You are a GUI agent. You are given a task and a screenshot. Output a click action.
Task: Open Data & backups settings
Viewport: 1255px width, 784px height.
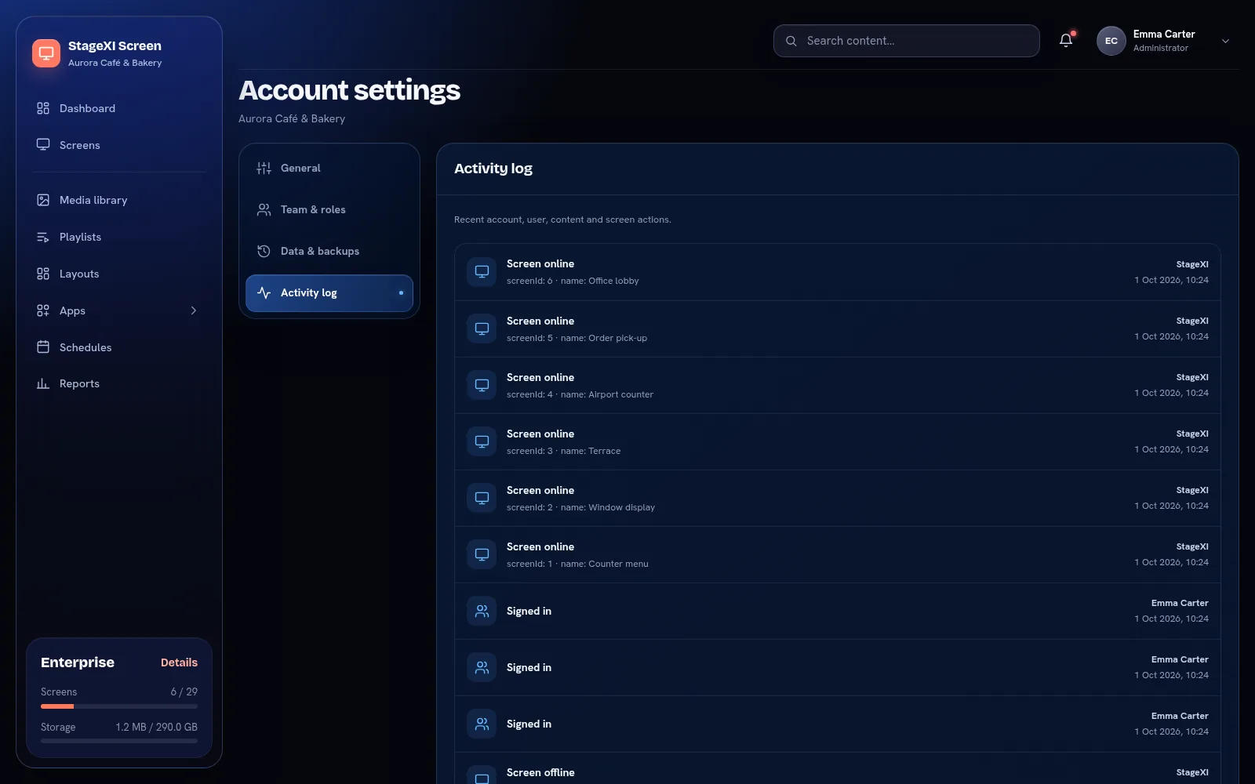click(329, 251)
